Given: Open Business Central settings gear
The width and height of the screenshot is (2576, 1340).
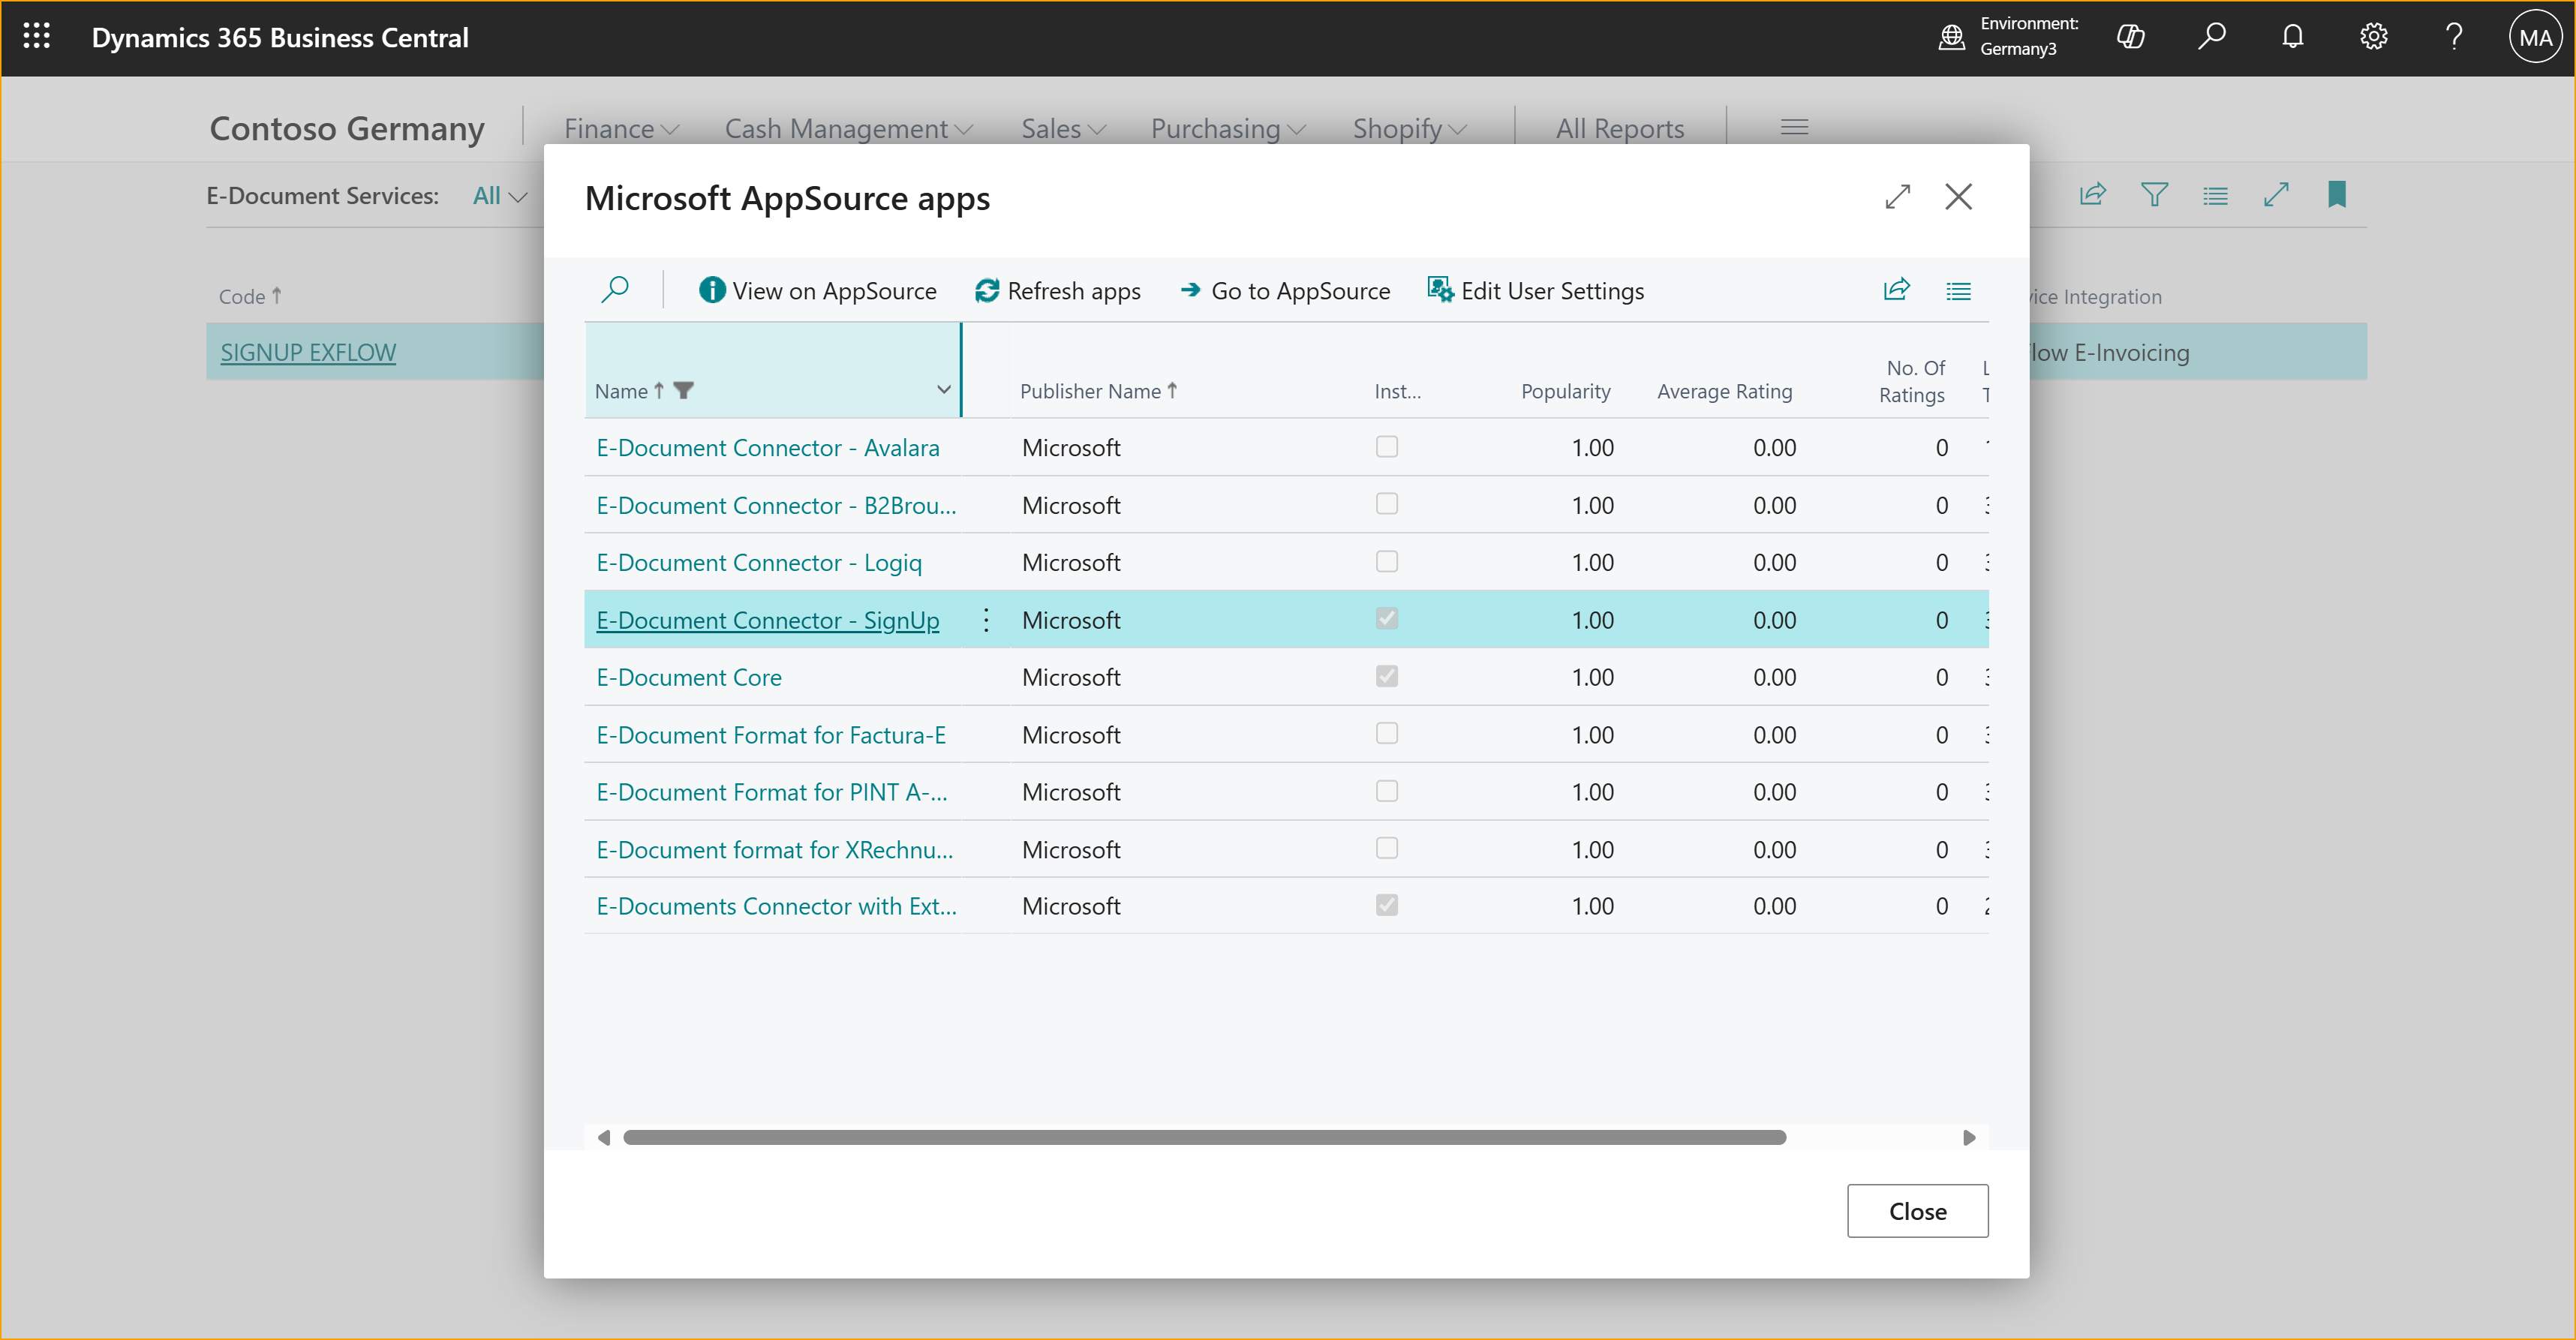Looking at the screenshot, I should click(x=2373, y=37).
